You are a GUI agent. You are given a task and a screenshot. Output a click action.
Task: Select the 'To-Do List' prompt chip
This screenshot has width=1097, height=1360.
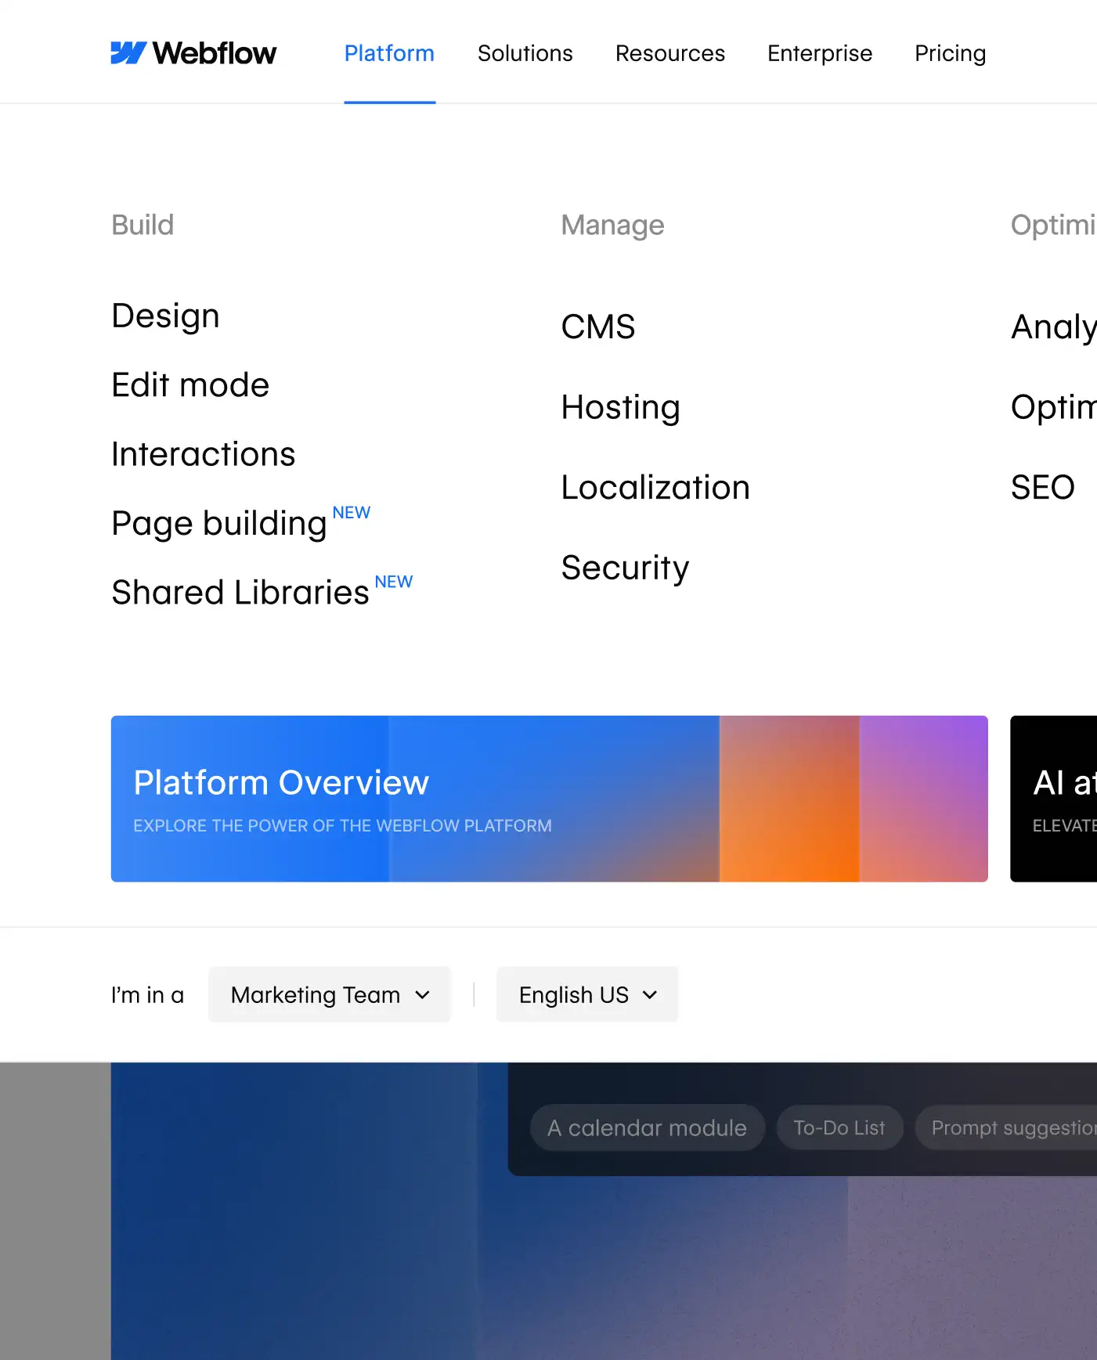pyautogui.click(x=839, y=1127)
